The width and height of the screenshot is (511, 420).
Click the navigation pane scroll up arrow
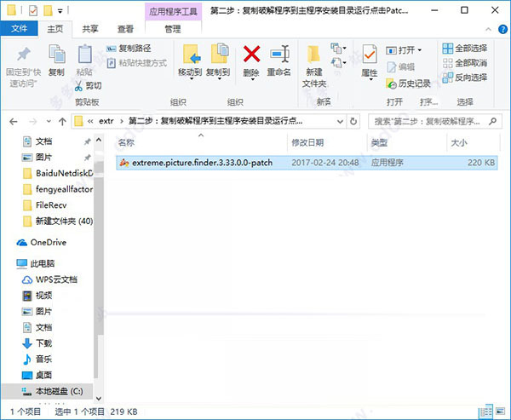tap(99, 141)
